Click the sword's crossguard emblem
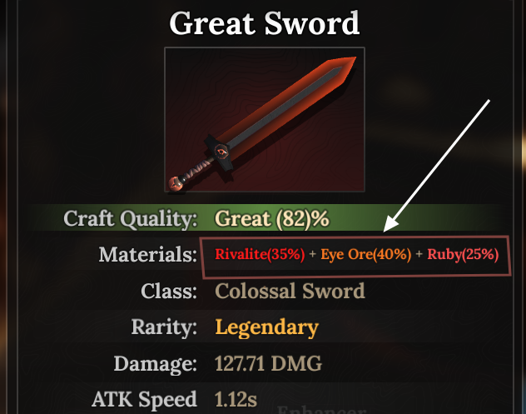This screenshot has height=414, width=526. (221, 152)
